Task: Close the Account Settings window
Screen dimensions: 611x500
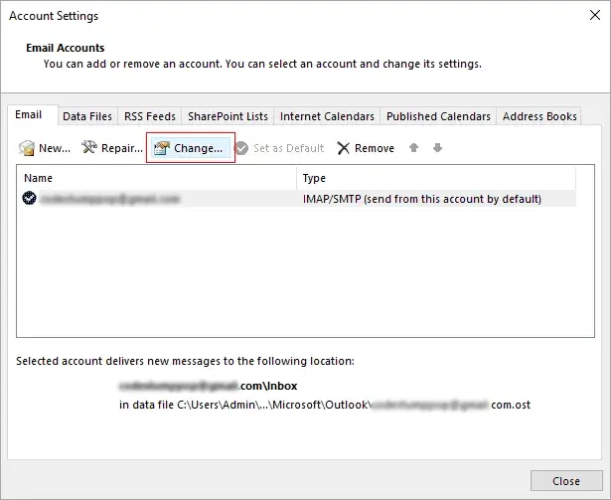Action: pos(566,481)
